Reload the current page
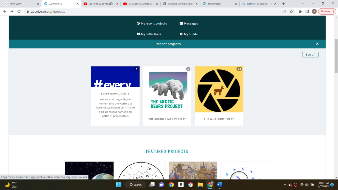This screenshot has height=190, width=338. (19, 11)
